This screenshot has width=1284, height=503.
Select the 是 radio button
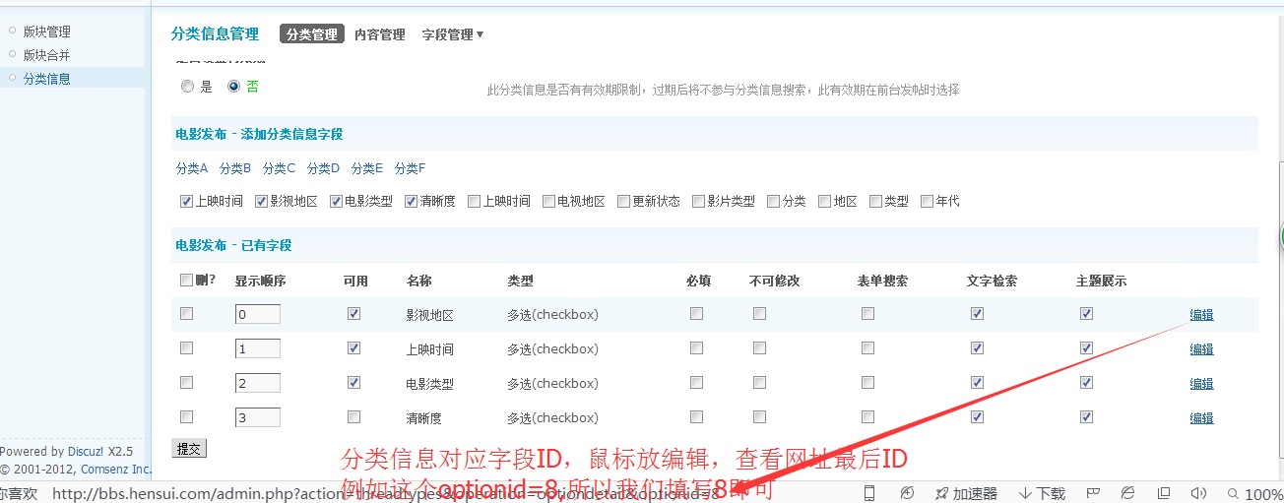point(187,87)
